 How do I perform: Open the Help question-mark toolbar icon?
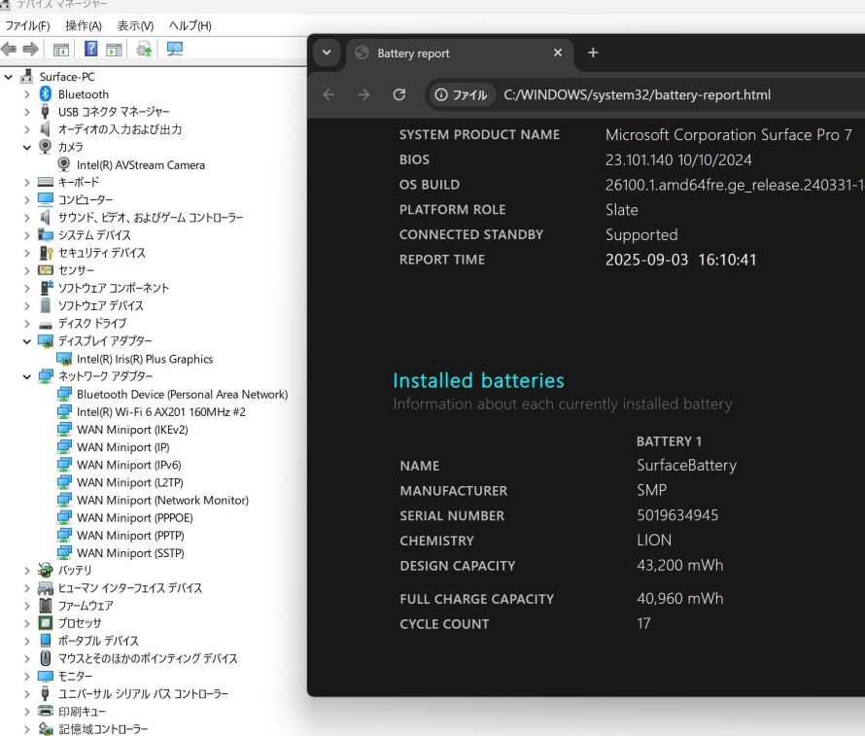(x=90, y=49)
